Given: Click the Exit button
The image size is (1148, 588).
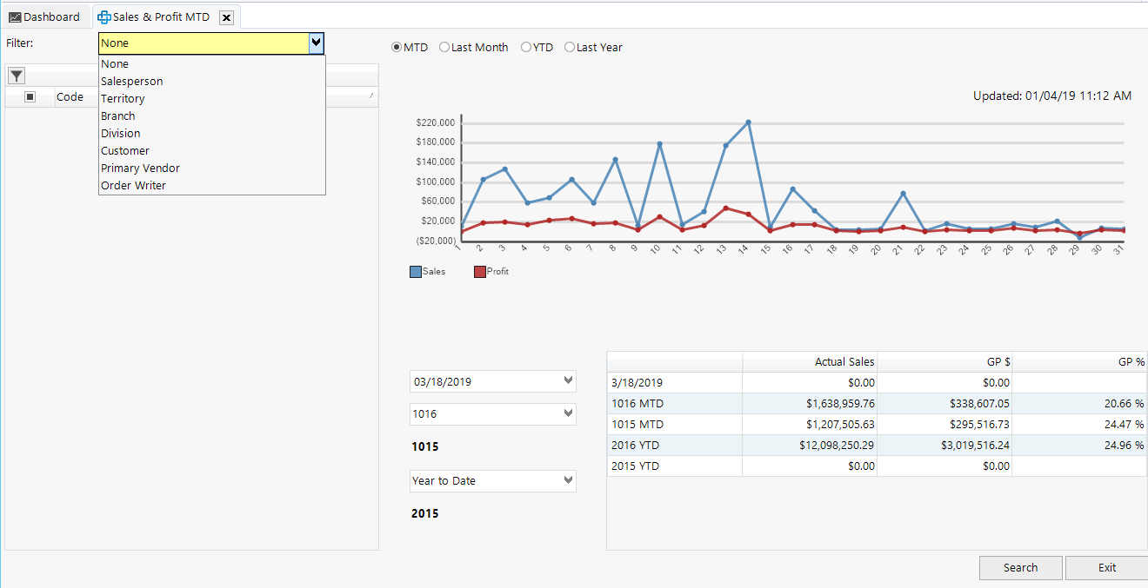Looking at the screenshot, I should point(1106,567).
